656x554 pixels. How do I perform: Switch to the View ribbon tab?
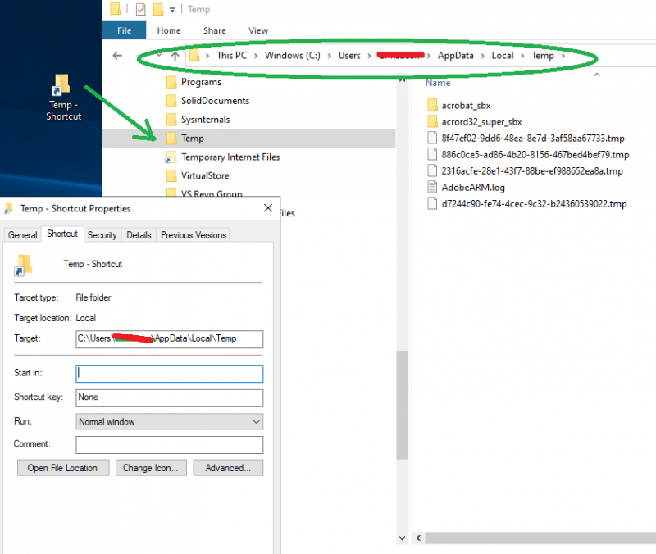point(258,30)
